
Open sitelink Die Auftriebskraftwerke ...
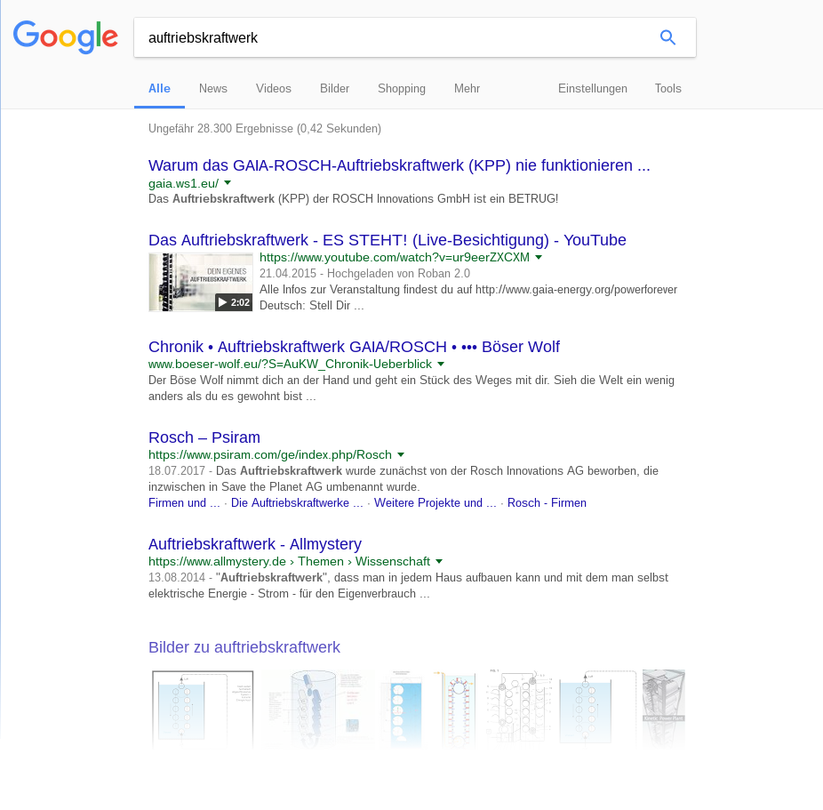pos(297,502)
